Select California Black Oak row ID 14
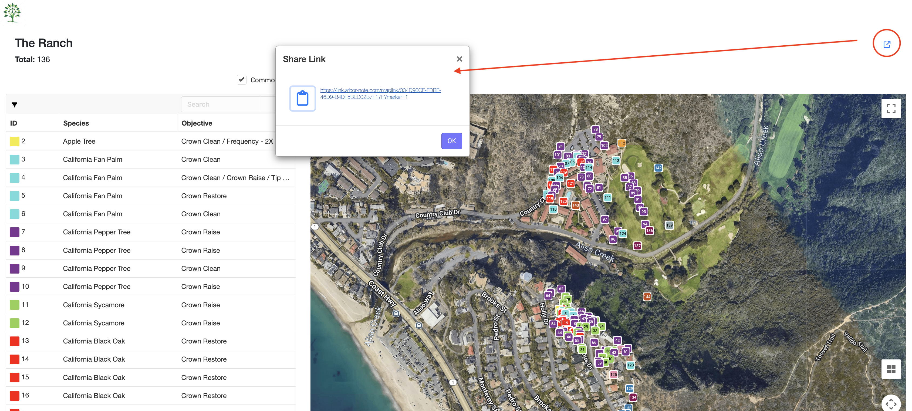 [150, 359]
